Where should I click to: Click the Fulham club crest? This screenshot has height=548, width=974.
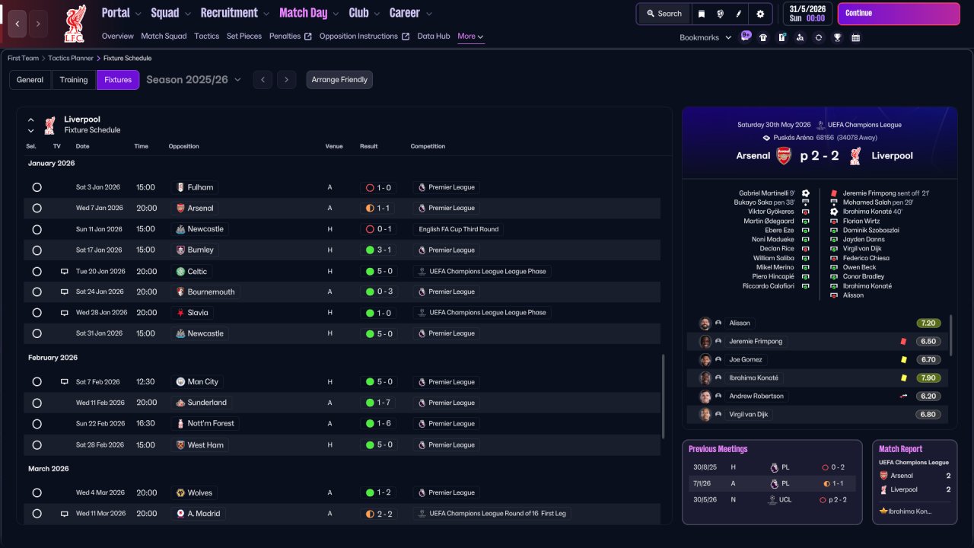(180, 187)
